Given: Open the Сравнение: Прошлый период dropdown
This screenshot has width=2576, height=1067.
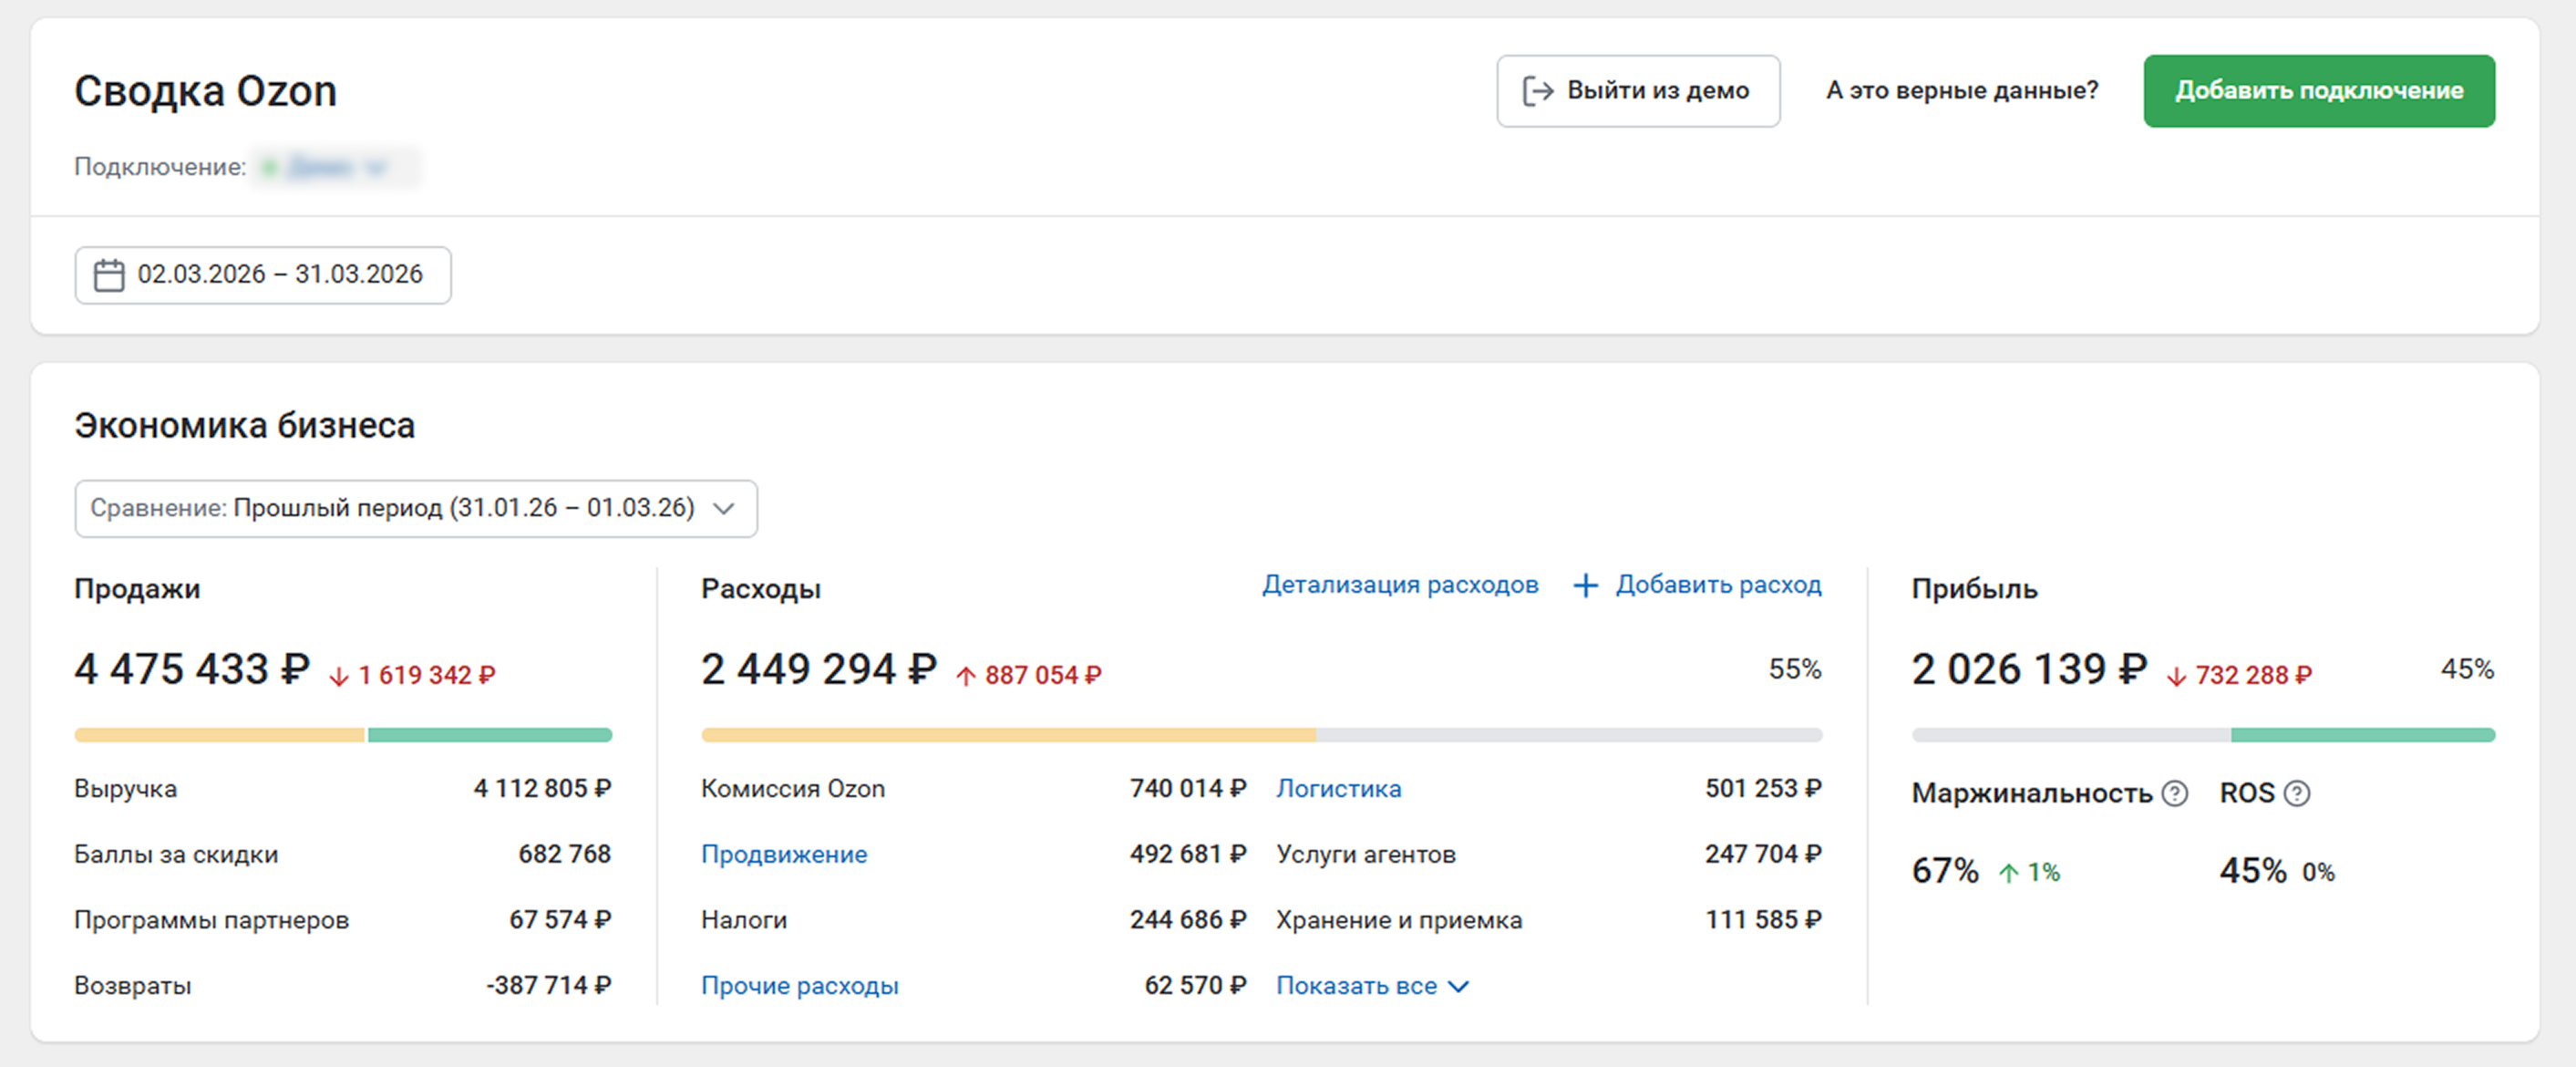Looking at the screenshot, I should click(x=415, y=509).
